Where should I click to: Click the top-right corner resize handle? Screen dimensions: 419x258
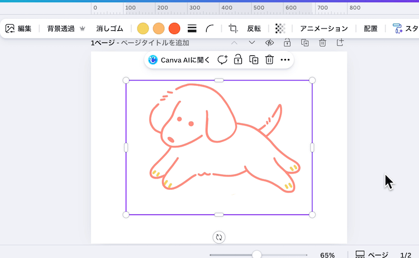312,80
